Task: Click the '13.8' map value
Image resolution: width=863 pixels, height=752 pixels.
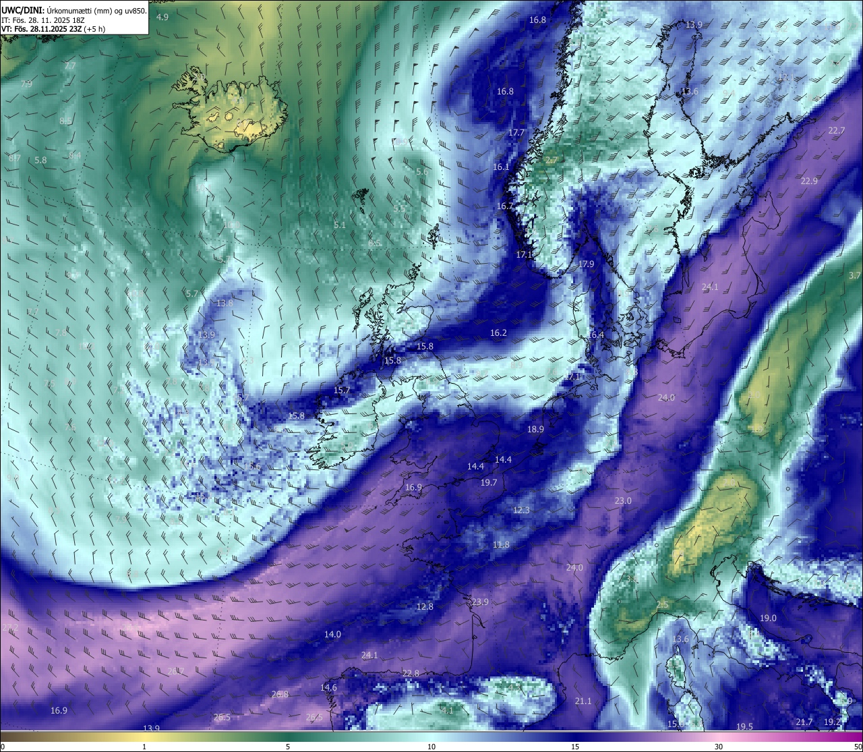Action: [x=225, y=303]
